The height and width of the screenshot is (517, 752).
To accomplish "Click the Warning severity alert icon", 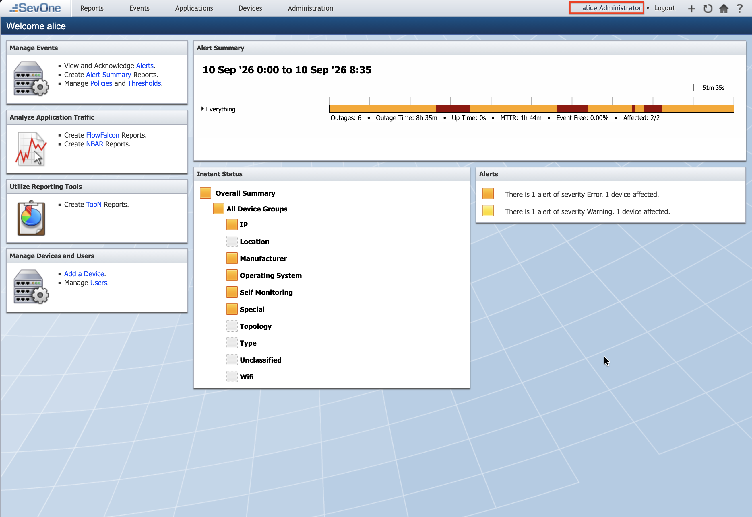I will 488,211.
